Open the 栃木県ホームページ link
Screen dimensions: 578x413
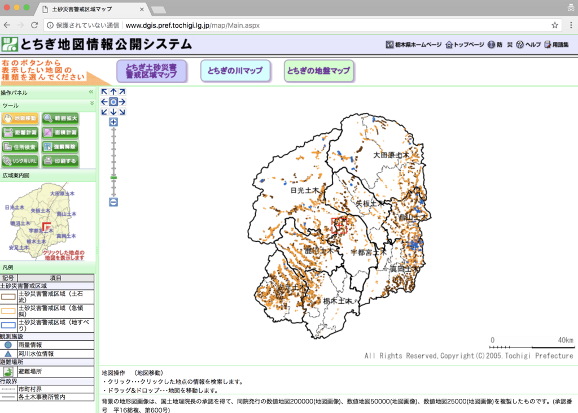[x=414, y=45]
